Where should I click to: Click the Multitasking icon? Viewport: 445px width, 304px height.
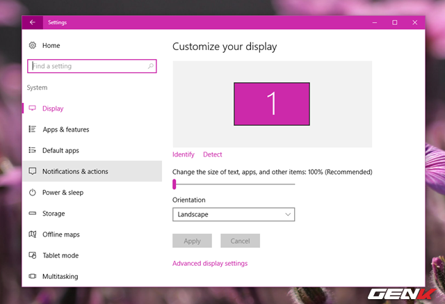33,276
